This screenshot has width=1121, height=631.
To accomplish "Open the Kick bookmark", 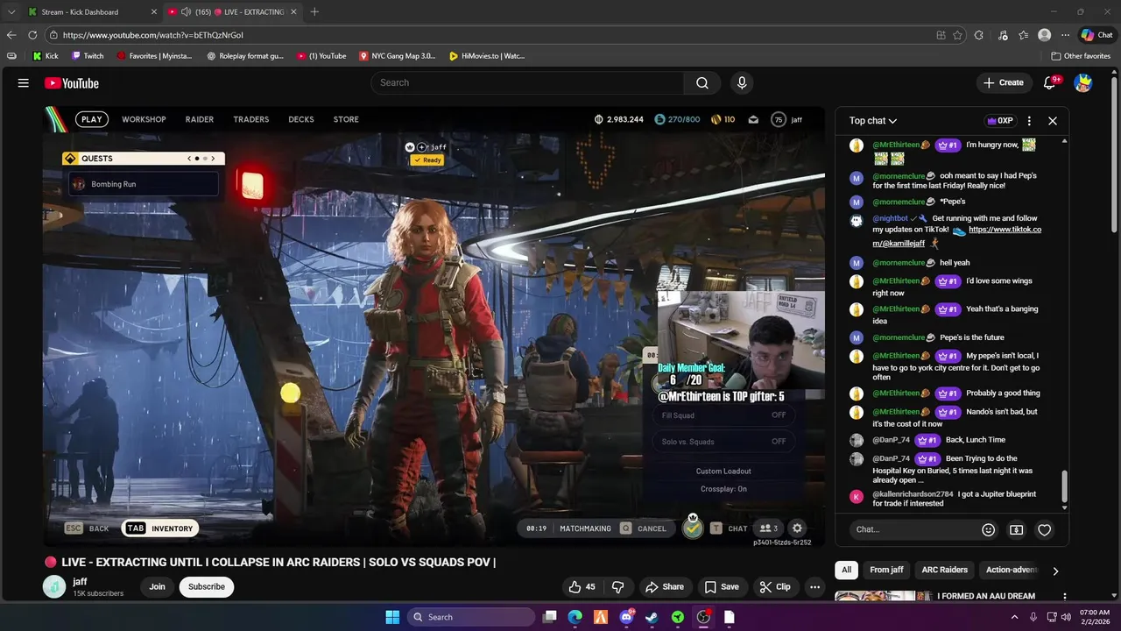I will 46,56.
